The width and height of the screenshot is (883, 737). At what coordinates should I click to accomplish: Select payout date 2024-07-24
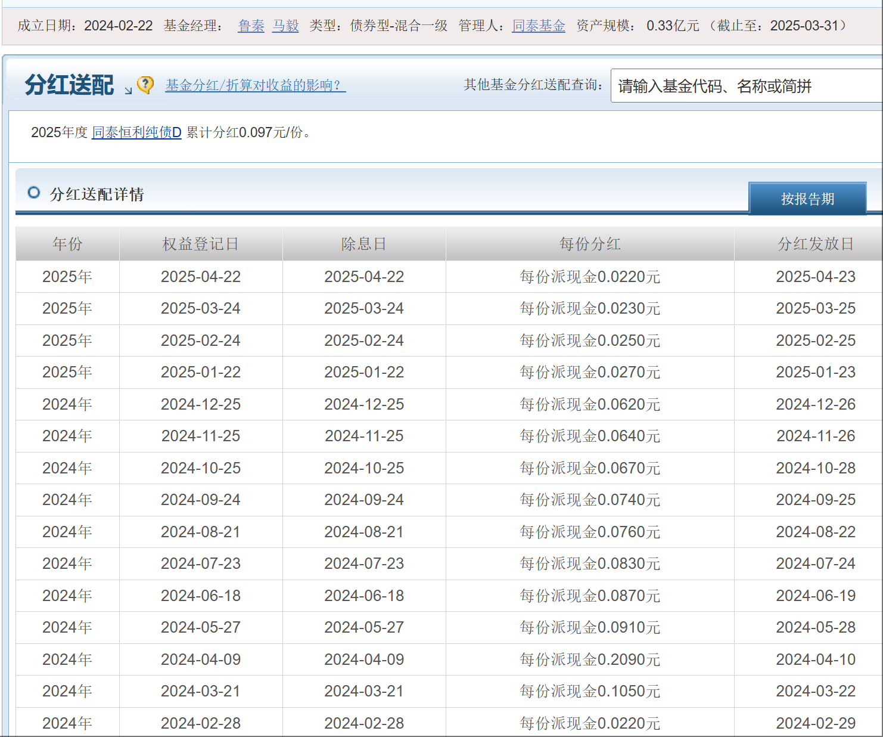coord(816,563)
